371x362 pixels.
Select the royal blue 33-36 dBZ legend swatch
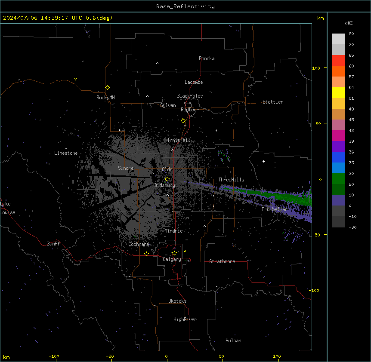click(x=338, y=157)
